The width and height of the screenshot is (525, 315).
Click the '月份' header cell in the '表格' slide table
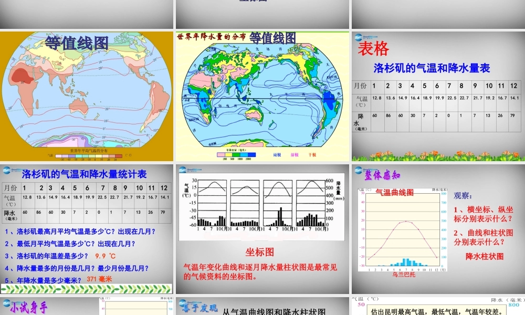[361, 86]
